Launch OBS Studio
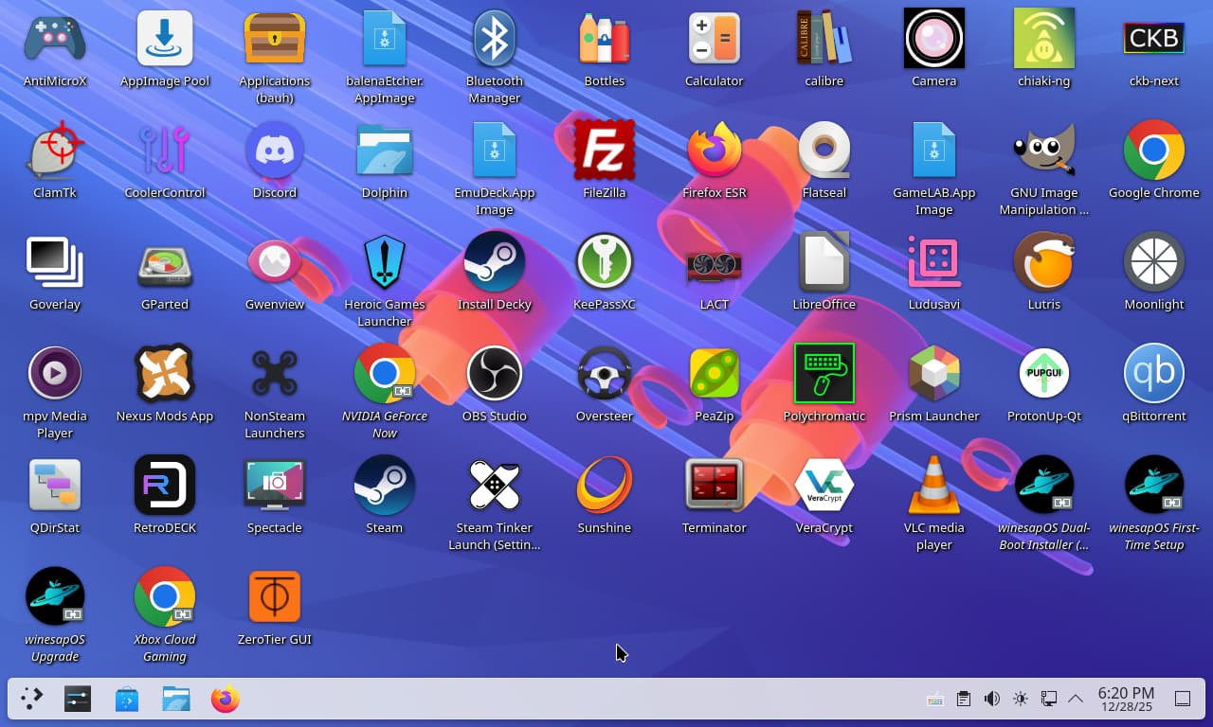The width and height of the screenshot is (1213, 727). pyautogui.click(x=494, y=374)
